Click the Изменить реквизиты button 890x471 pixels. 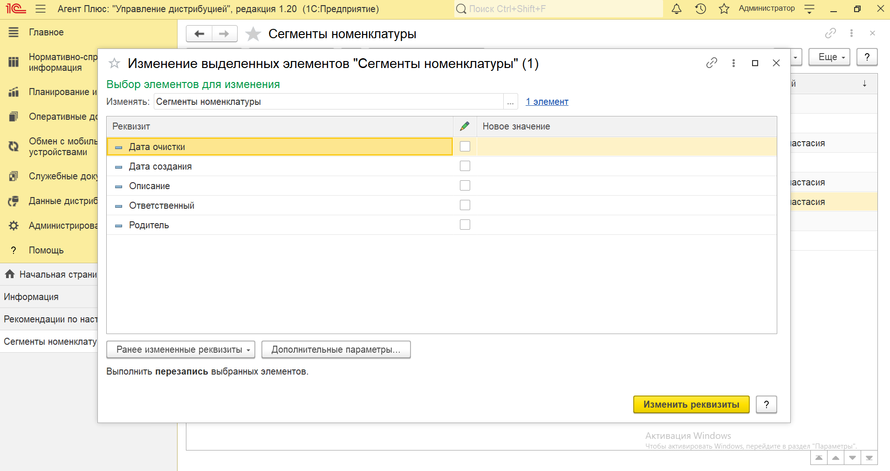(x=691, y=404)
